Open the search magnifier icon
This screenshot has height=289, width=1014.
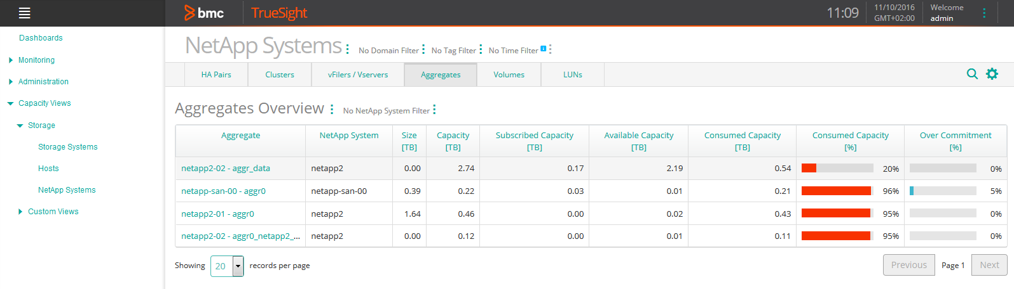[972, 74]
